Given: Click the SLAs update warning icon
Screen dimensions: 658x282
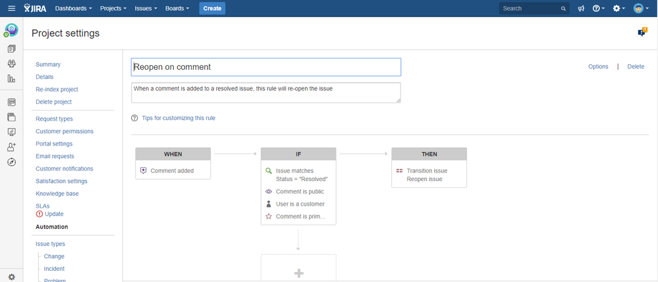Looking at the screenshot, I should (x=40, y=214).
